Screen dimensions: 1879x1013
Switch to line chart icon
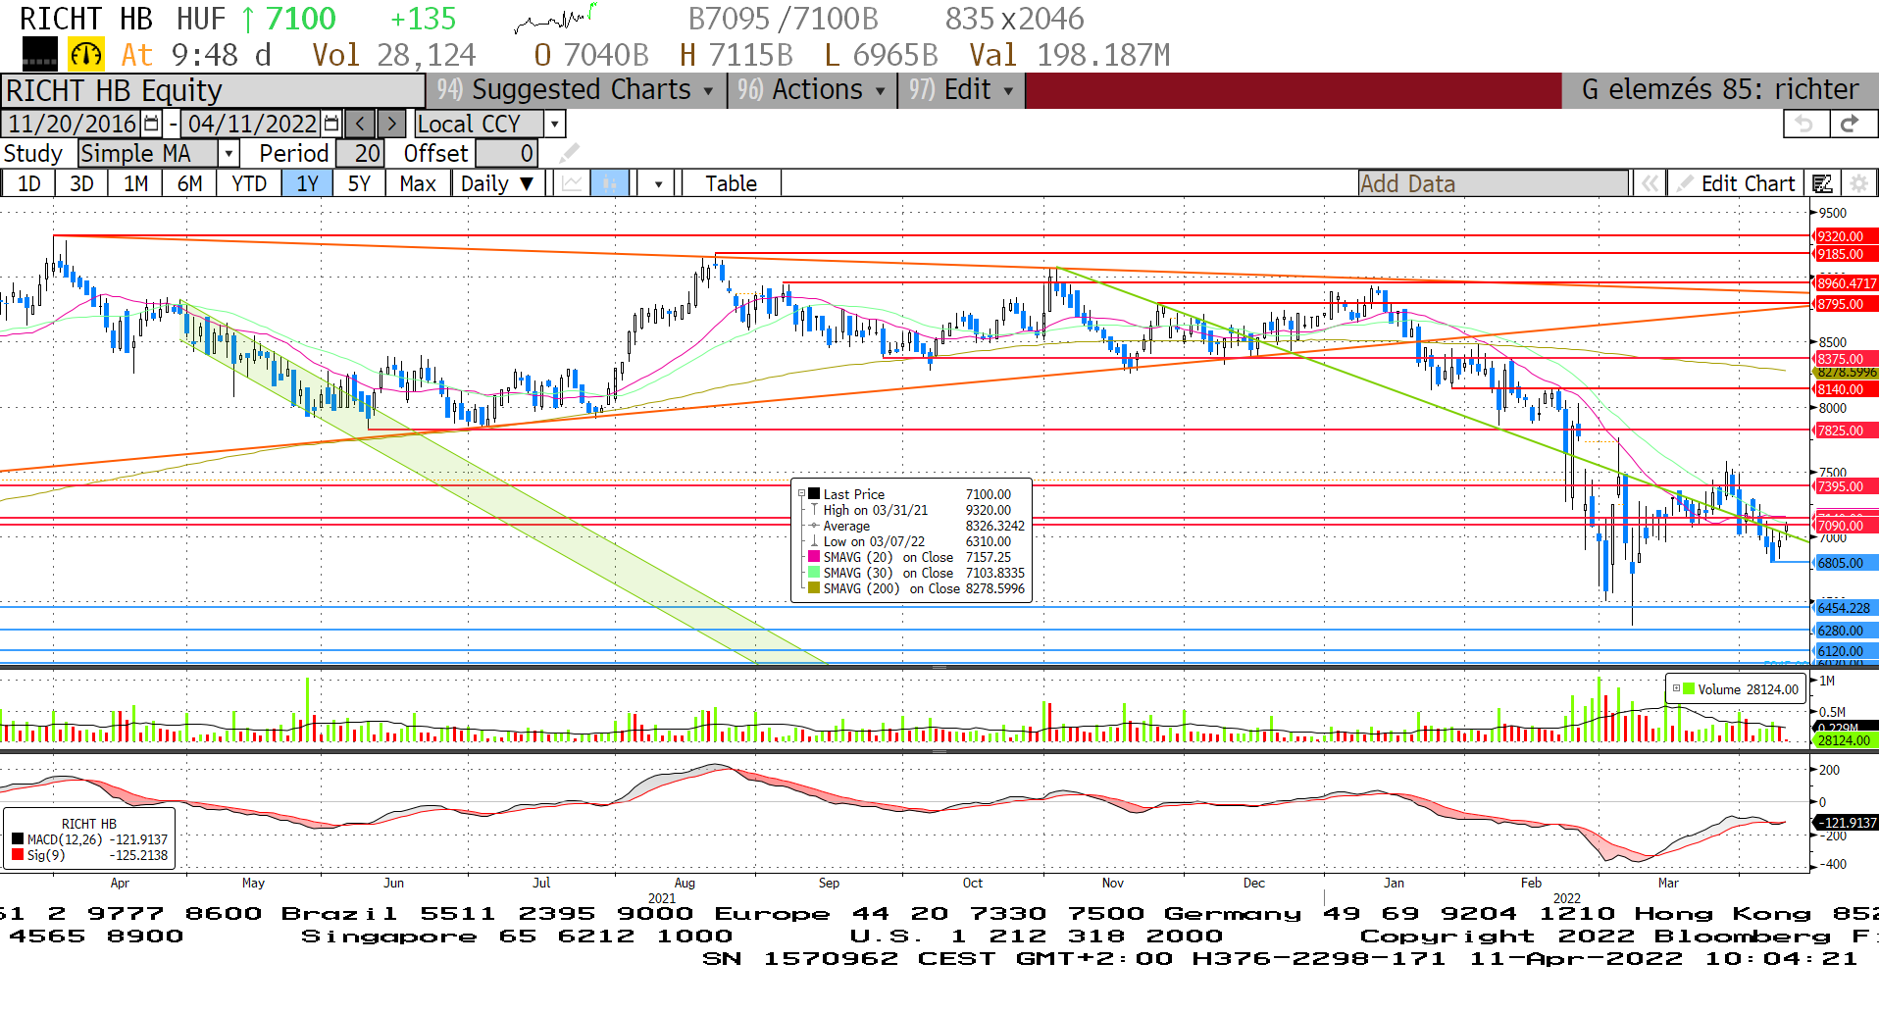click(572, 183)
